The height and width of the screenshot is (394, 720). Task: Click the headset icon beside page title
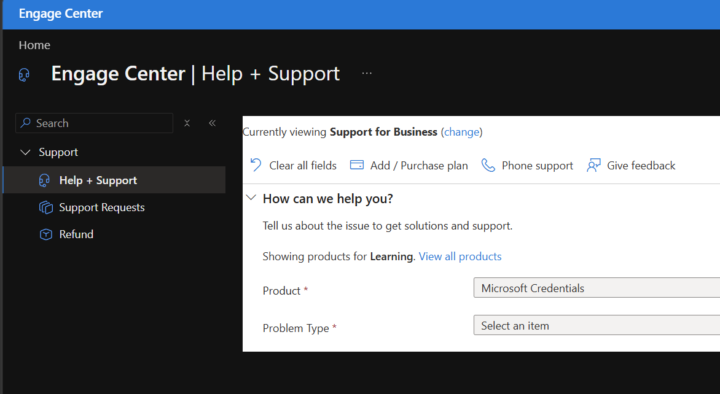[24, 75]
